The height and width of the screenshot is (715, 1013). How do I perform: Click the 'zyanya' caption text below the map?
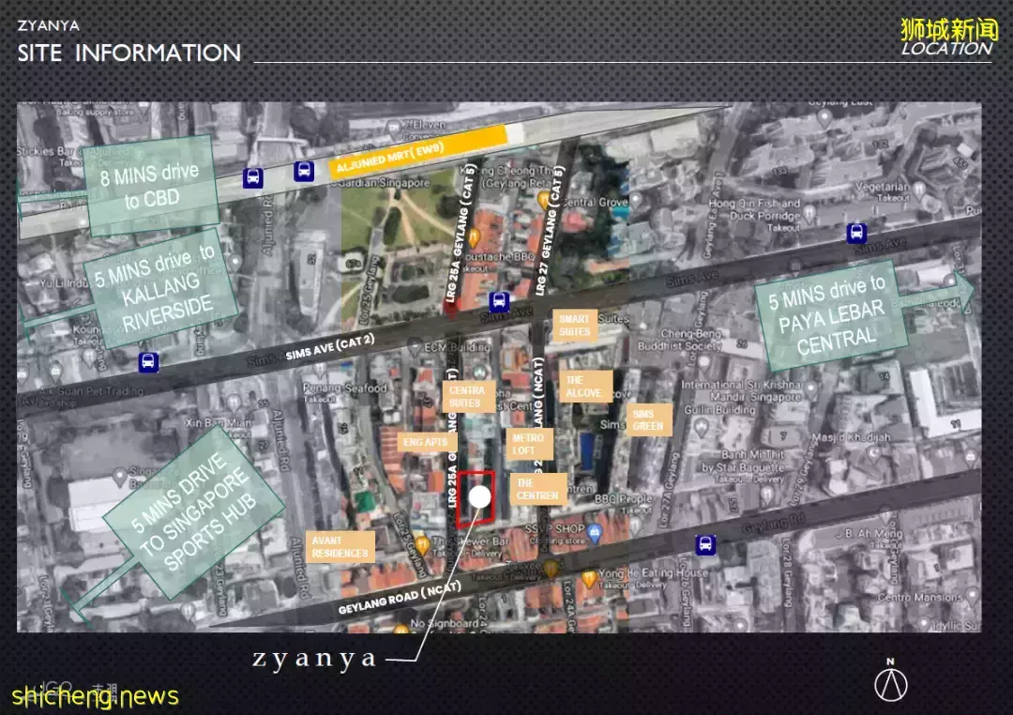point(313,659)
